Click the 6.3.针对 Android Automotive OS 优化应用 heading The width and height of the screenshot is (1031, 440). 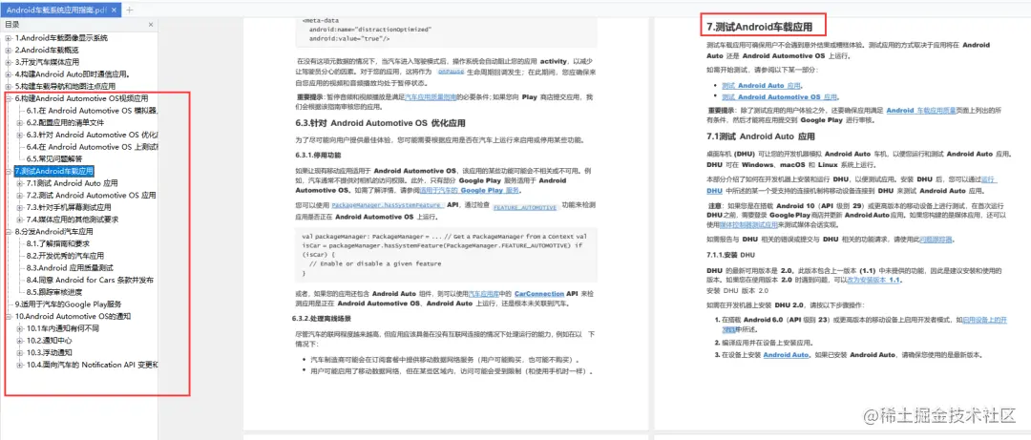(380, 123)
